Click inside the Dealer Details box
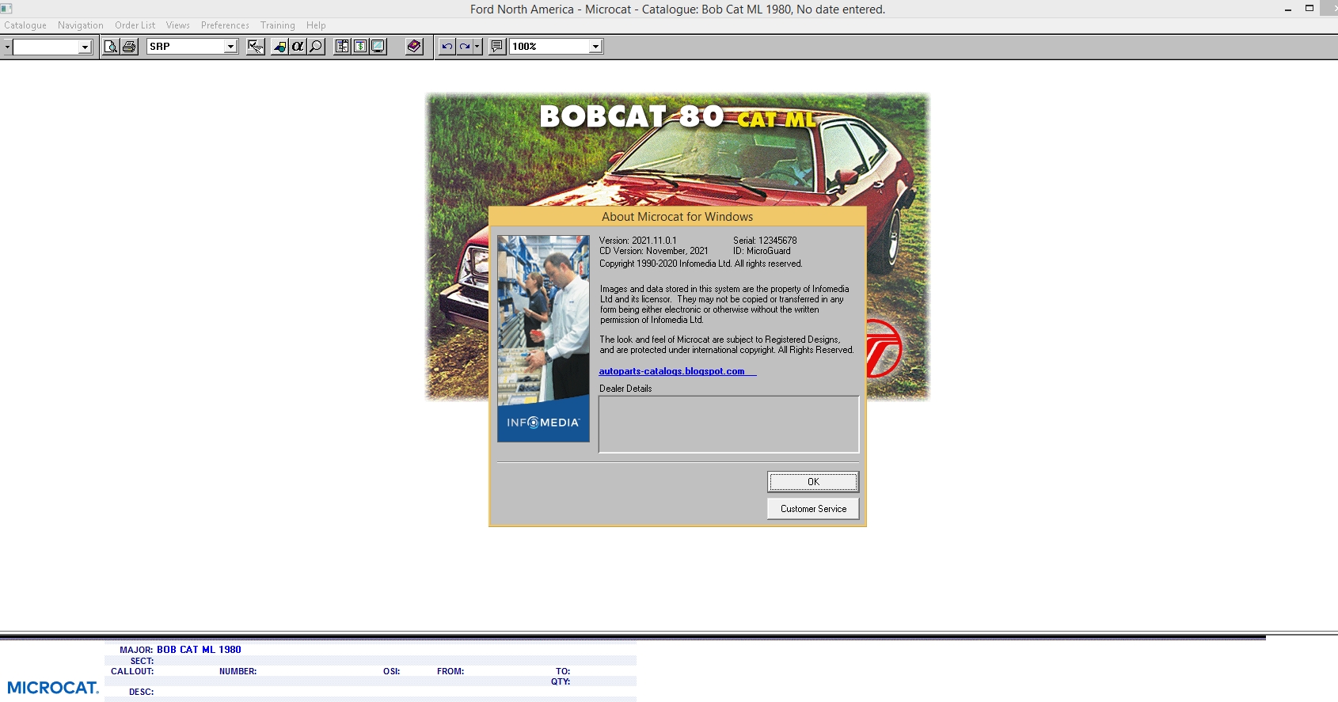1338x702 pixels. coord(728,424)
